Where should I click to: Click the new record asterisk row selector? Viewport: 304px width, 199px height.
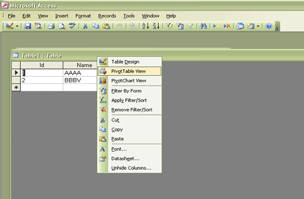click(16, 87)
